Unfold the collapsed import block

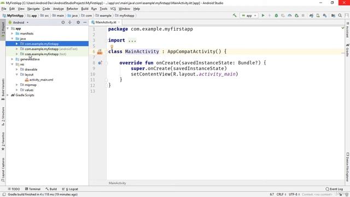point(132,40)
